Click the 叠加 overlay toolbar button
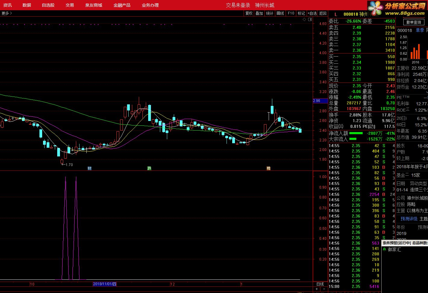Viewport: 428px width, 293px height. click(259, 13)
